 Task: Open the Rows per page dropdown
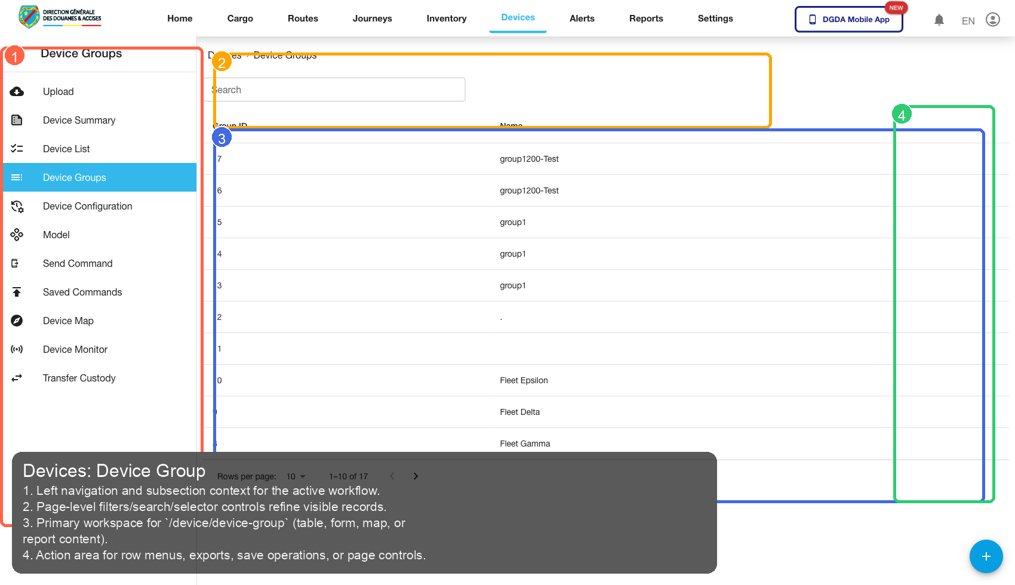point(296,476)
